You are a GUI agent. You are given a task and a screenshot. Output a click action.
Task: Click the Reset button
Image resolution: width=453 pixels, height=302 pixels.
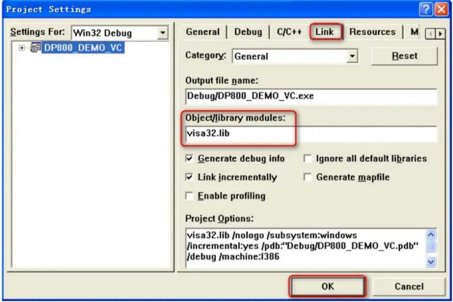pos(404,56)
